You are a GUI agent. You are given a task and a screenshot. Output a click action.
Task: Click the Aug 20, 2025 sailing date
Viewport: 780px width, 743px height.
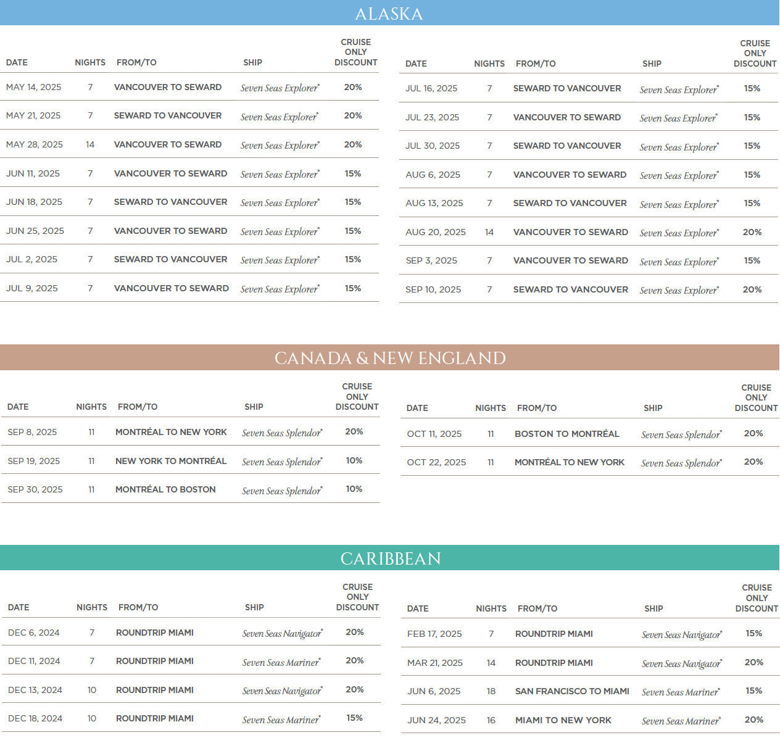[436, 232]
